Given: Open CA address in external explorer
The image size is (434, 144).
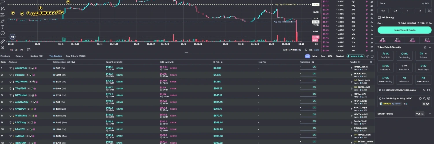Looking at the screenshot, I should click(x=429, y=90).
